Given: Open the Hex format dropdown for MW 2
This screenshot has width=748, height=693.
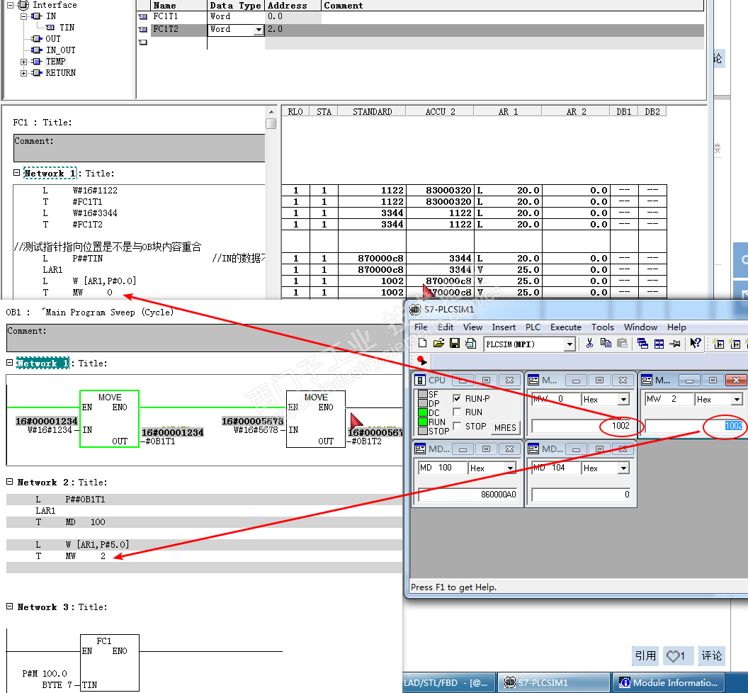Looking at the screenshot, I should (737, 399).
